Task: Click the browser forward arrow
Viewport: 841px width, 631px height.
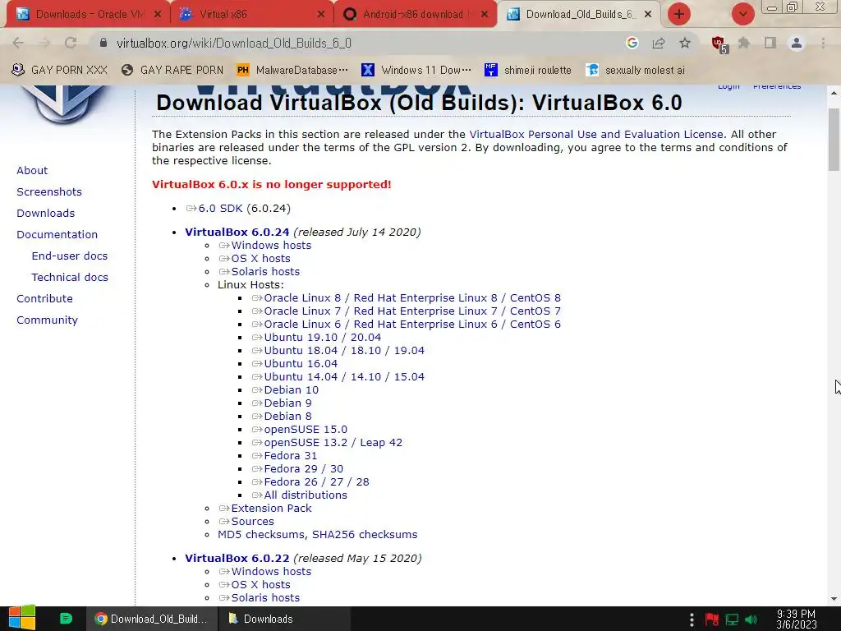Action: coord(44,43)
